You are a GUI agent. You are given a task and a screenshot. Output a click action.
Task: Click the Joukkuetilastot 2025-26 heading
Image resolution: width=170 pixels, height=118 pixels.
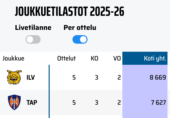click(x=69, y=12)
